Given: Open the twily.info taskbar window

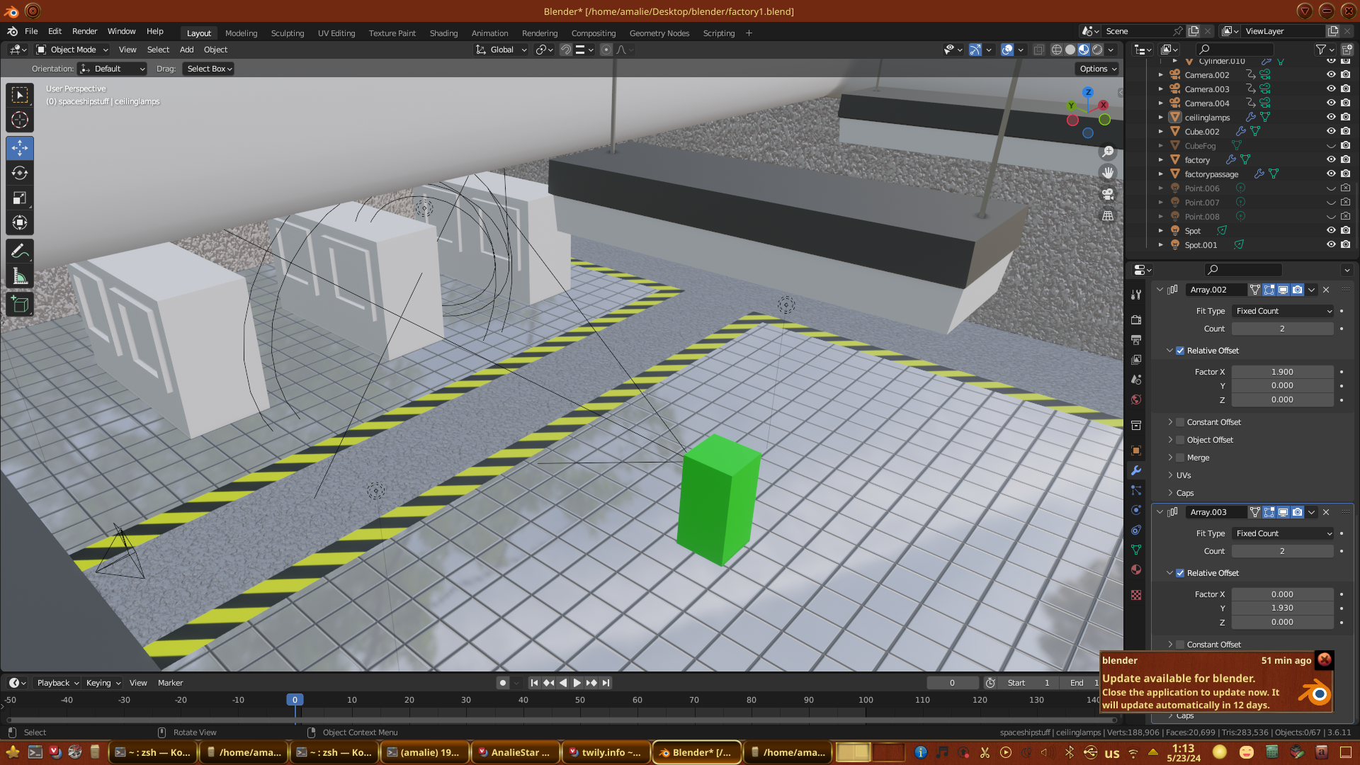Looking at the screenshot, I should pyautogui.click(x=606, y=752).
